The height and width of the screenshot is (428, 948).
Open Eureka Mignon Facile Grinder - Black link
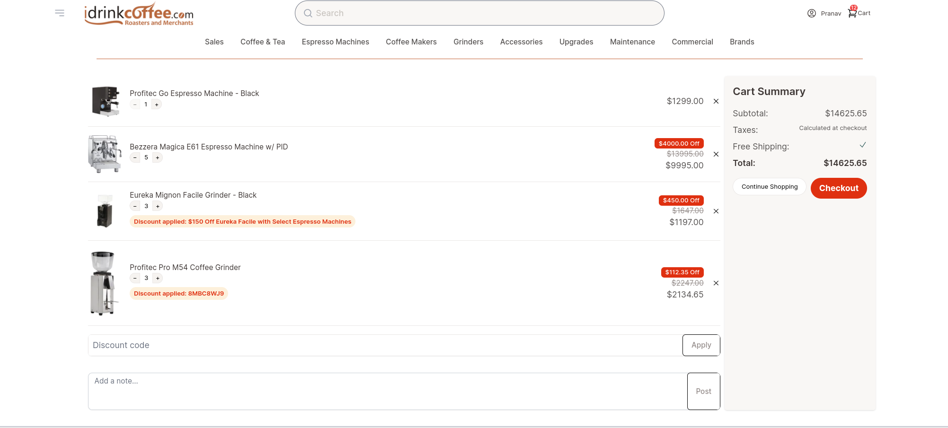[x=193, y=195]
